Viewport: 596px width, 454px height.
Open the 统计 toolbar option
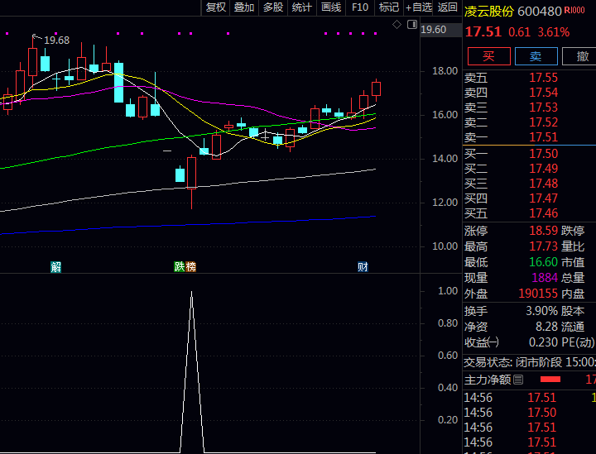(x=302, y=7)
